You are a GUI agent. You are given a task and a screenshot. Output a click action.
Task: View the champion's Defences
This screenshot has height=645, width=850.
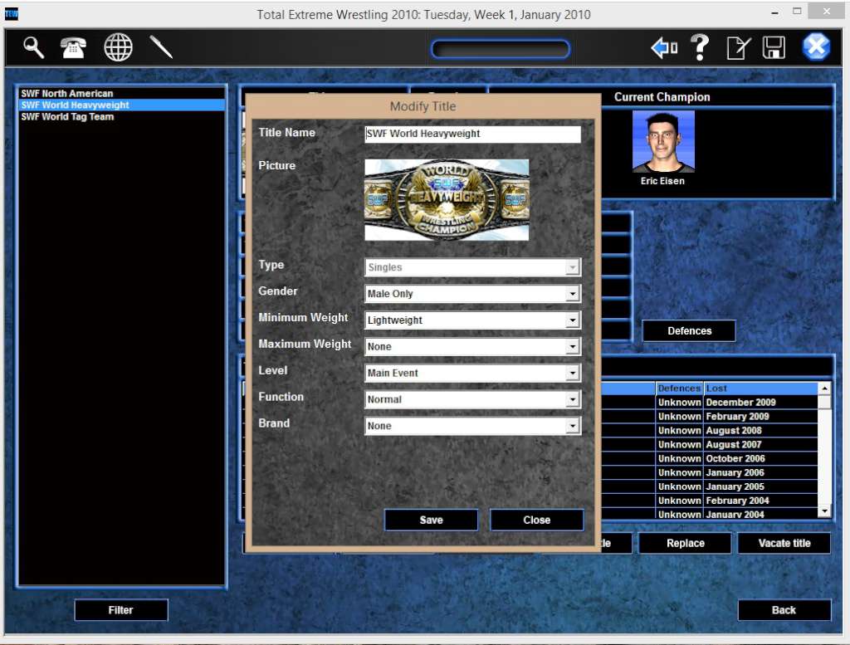688,330
